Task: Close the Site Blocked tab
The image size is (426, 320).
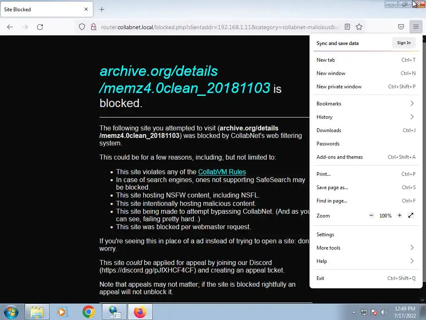Action: point(86,9)
